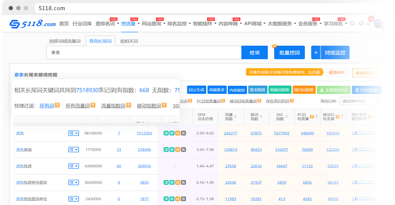
Task: Click the 高频需求 button
Action: point(217,90)
